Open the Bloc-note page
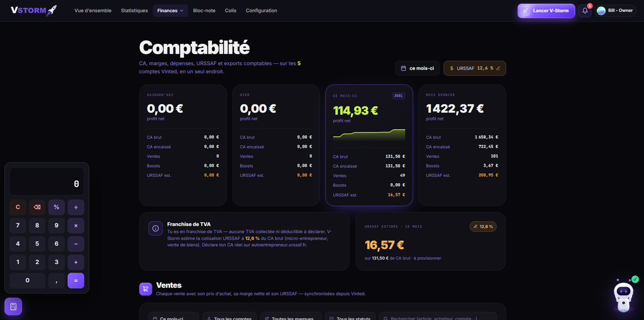The height and width of the screenshot is (320, 644). click(x=204, y=11)
